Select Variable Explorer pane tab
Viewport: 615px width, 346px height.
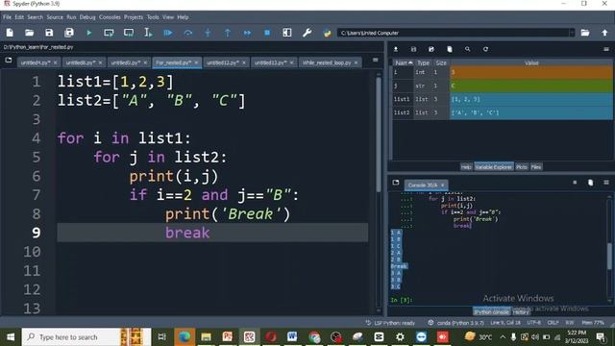click(493, 167)
